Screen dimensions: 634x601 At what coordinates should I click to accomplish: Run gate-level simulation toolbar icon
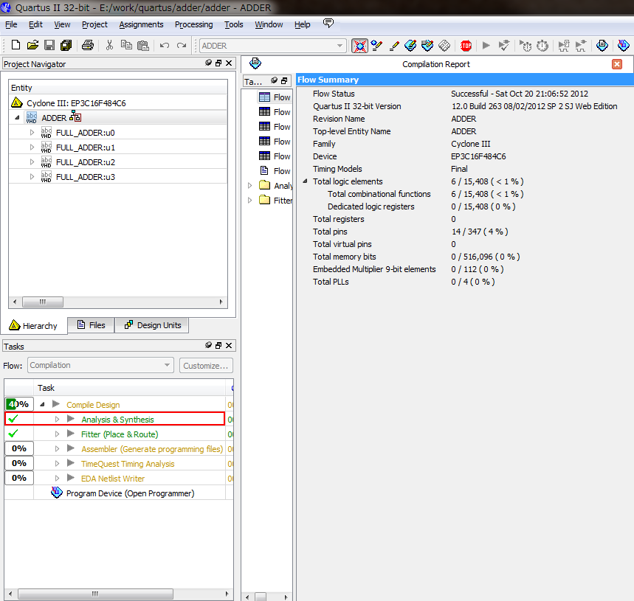(x=581, y=46)
